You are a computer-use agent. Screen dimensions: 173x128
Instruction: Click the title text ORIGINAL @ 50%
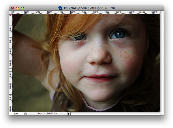click(75, 8)
